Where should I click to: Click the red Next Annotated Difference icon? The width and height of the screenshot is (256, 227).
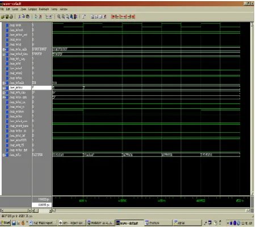click(129, 17)
